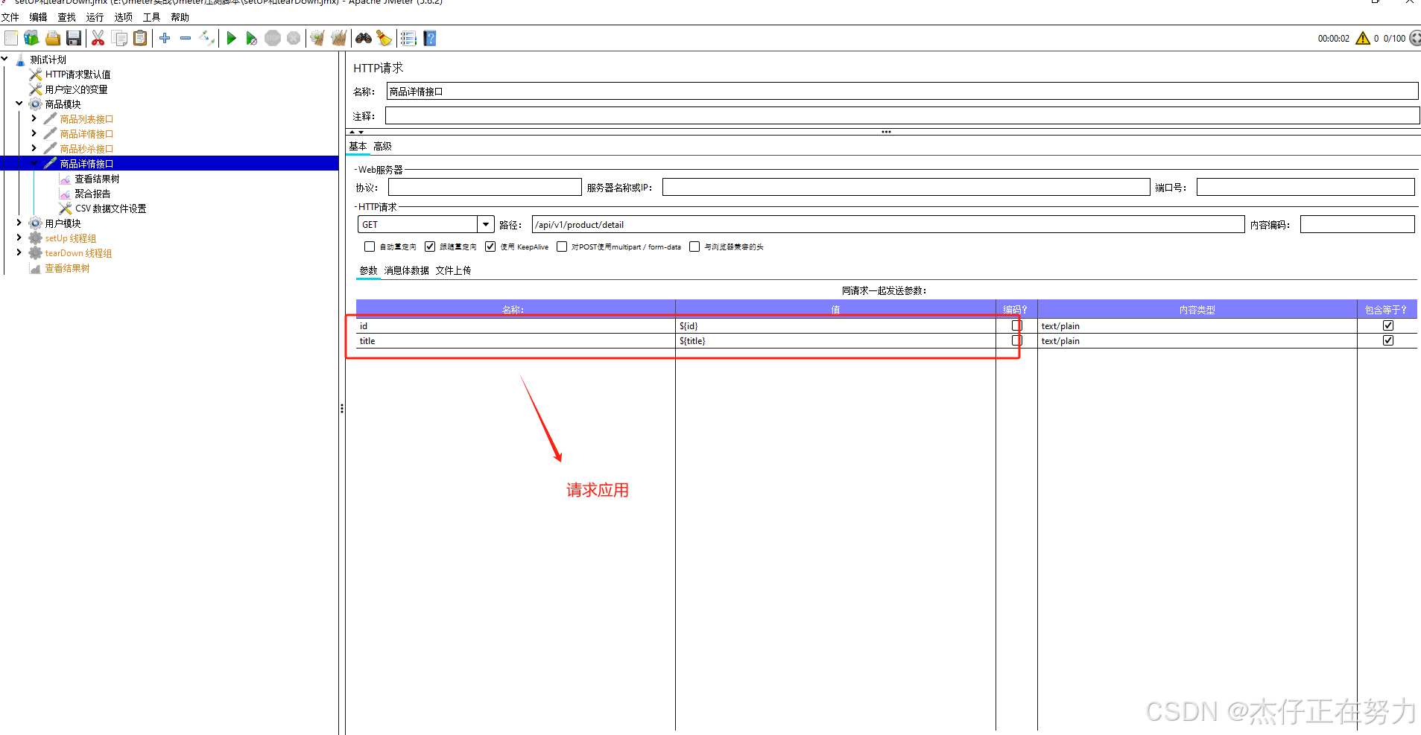
Task: Collapse the selected 商品详情接口 node
Action: pyautogui.click(x=34, y=163)
